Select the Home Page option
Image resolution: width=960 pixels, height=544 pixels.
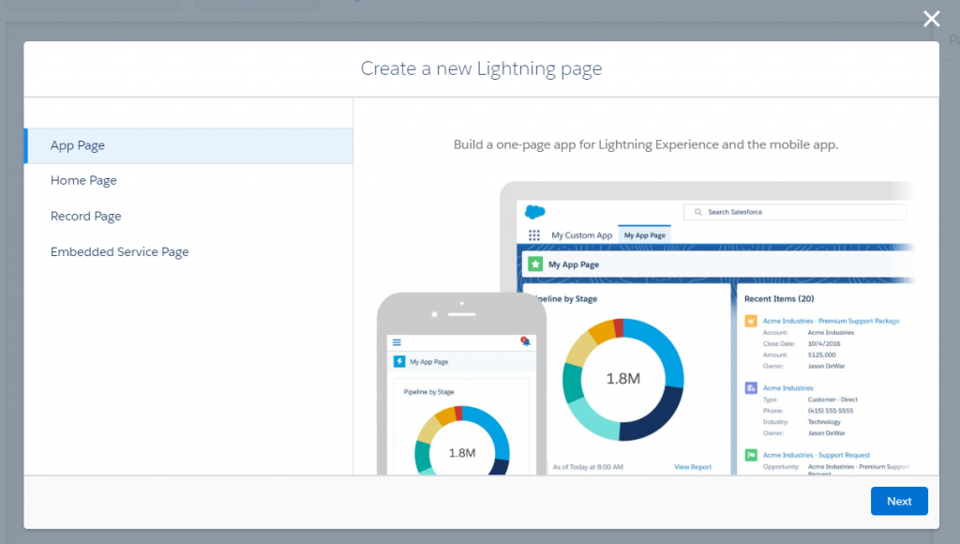pos(83,180)
